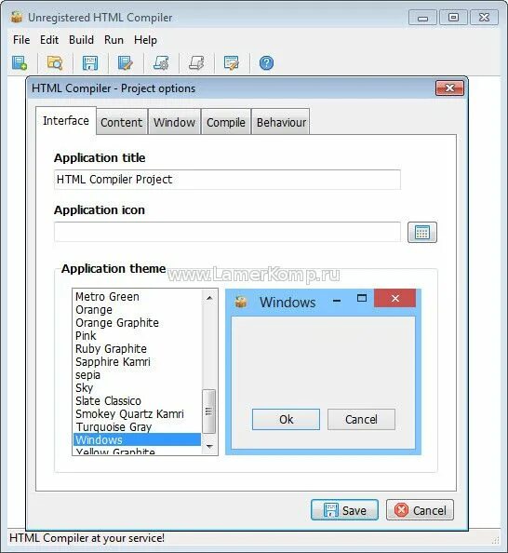Click theme list scroll down arrow
The width and height of the screenshot is (508, 553).
209,447
